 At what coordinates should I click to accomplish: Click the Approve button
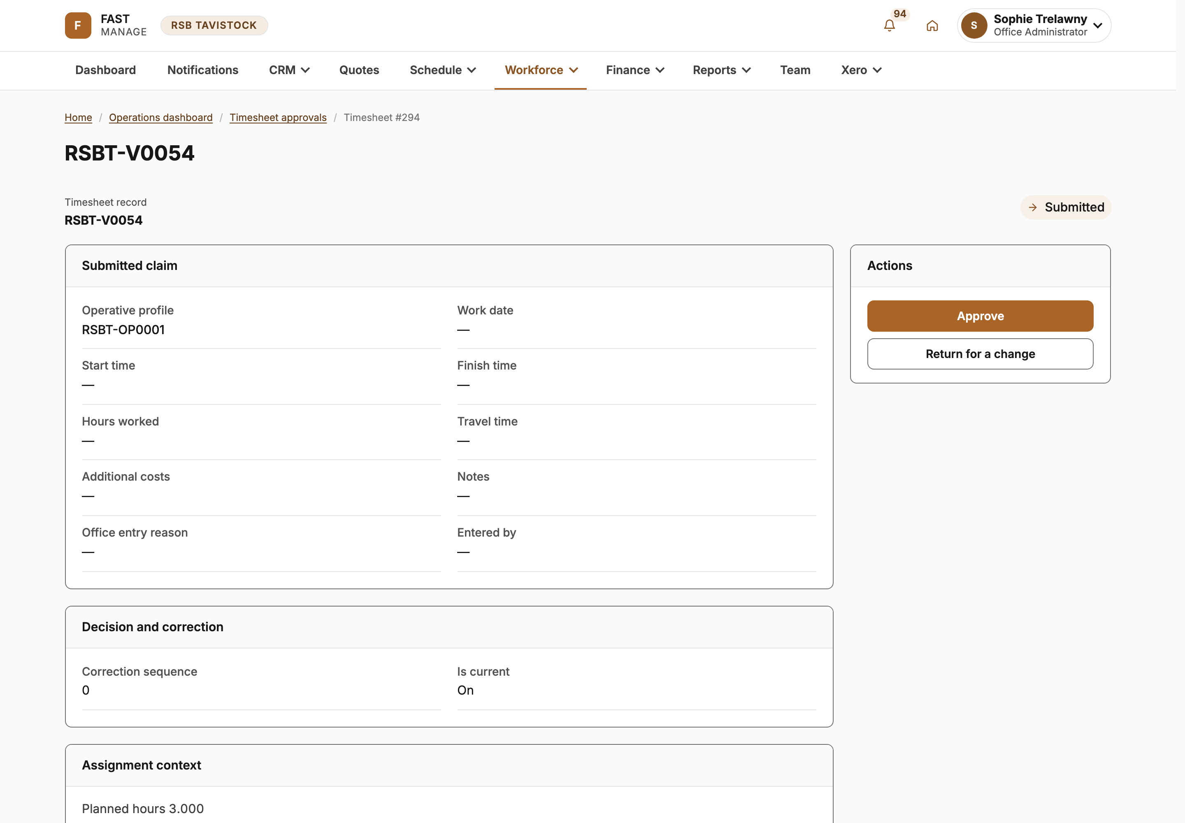980,316
